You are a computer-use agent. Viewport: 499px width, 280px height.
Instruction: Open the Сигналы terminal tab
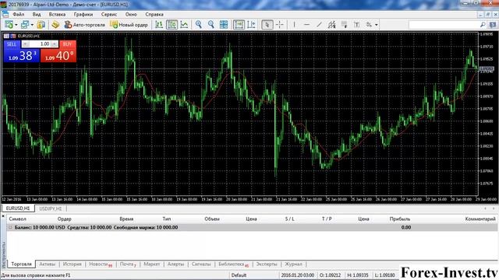coord(201,264)
